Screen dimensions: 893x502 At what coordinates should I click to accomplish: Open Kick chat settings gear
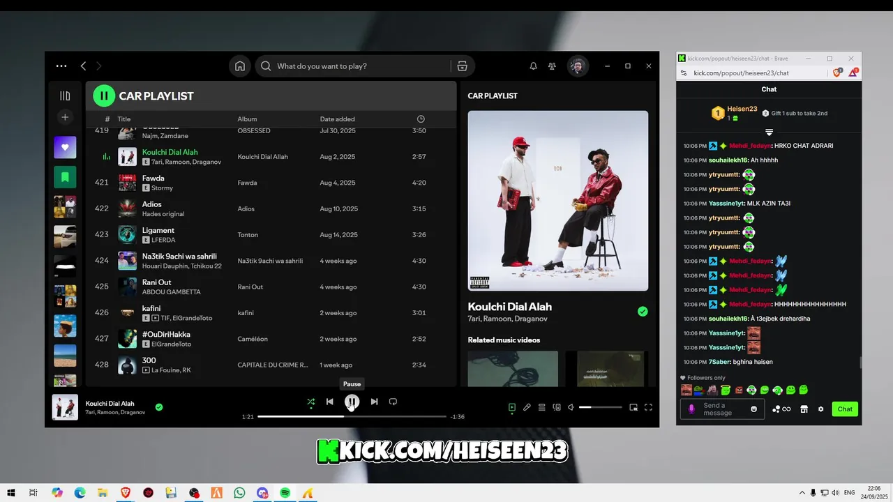click(x=820, y=409)
